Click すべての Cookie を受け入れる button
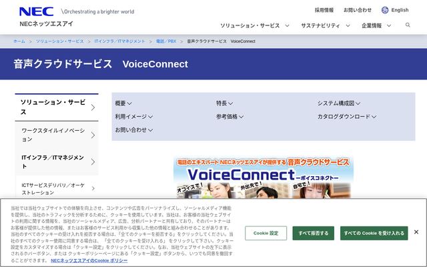The height and width of the screenshot is (267, 427). pyautogui.click(x=374, y=233)
